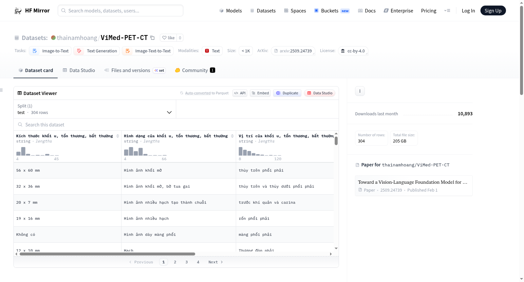Click Log In
524x282 pixels.
(x=468, y=11)
